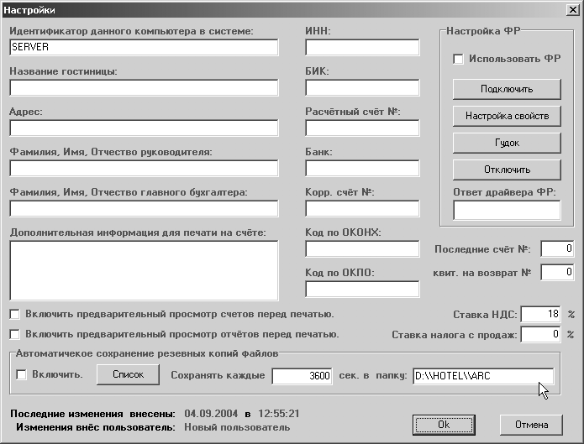
Task: Click the Ответ драйвера ФР field
Action: coord(507,211)
